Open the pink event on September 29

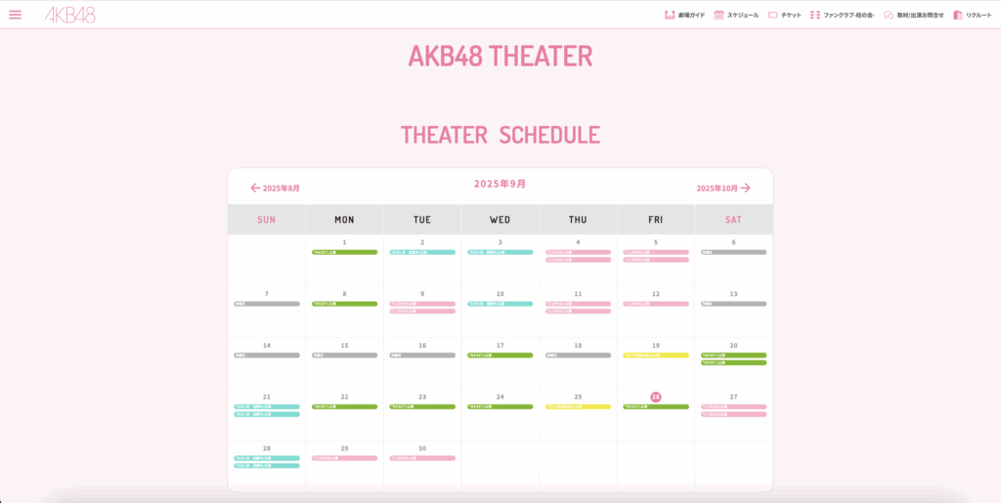[344, 458]
